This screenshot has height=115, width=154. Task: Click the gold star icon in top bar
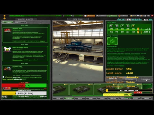coord(131,16)
